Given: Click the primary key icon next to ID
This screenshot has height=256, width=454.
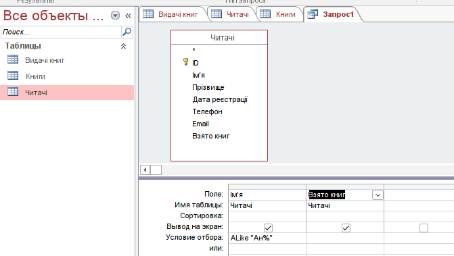Looking at the screenshot, I should [x=185, y=62].
